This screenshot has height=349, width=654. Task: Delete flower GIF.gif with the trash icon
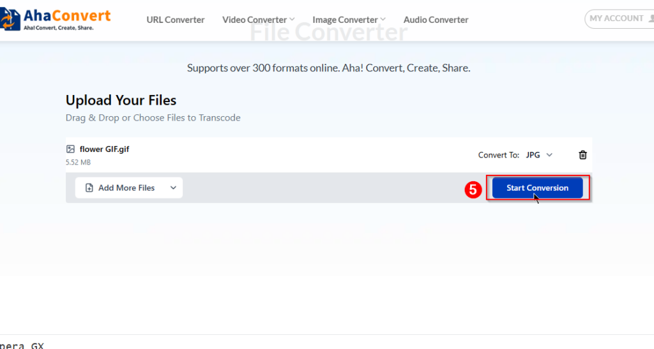[x=582, y=155]
